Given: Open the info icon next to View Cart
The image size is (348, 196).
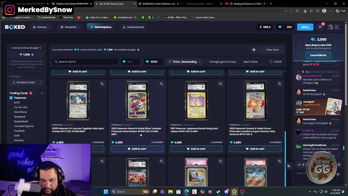Looking at the screenshot, I should point(254,50).
